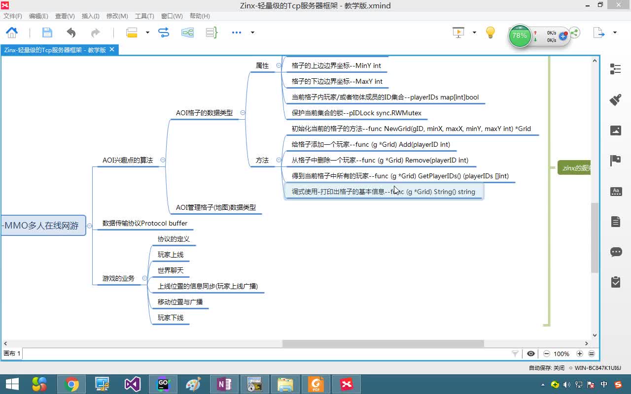
Task: Select the 移动位置与广播 topic
Action: pyautogui.click(x=180, y=302)
